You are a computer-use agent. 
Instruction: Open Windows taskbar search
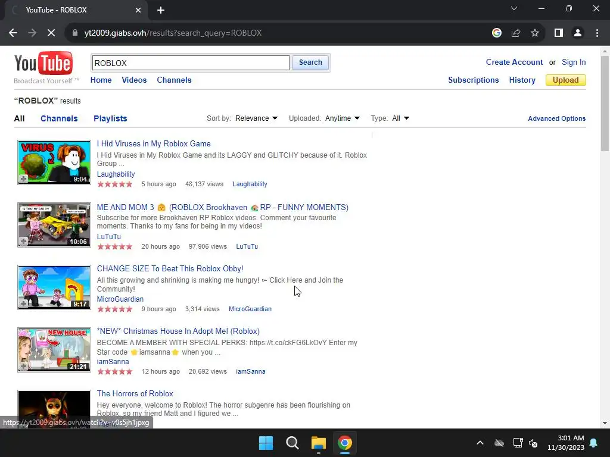(x=292, y=443)
